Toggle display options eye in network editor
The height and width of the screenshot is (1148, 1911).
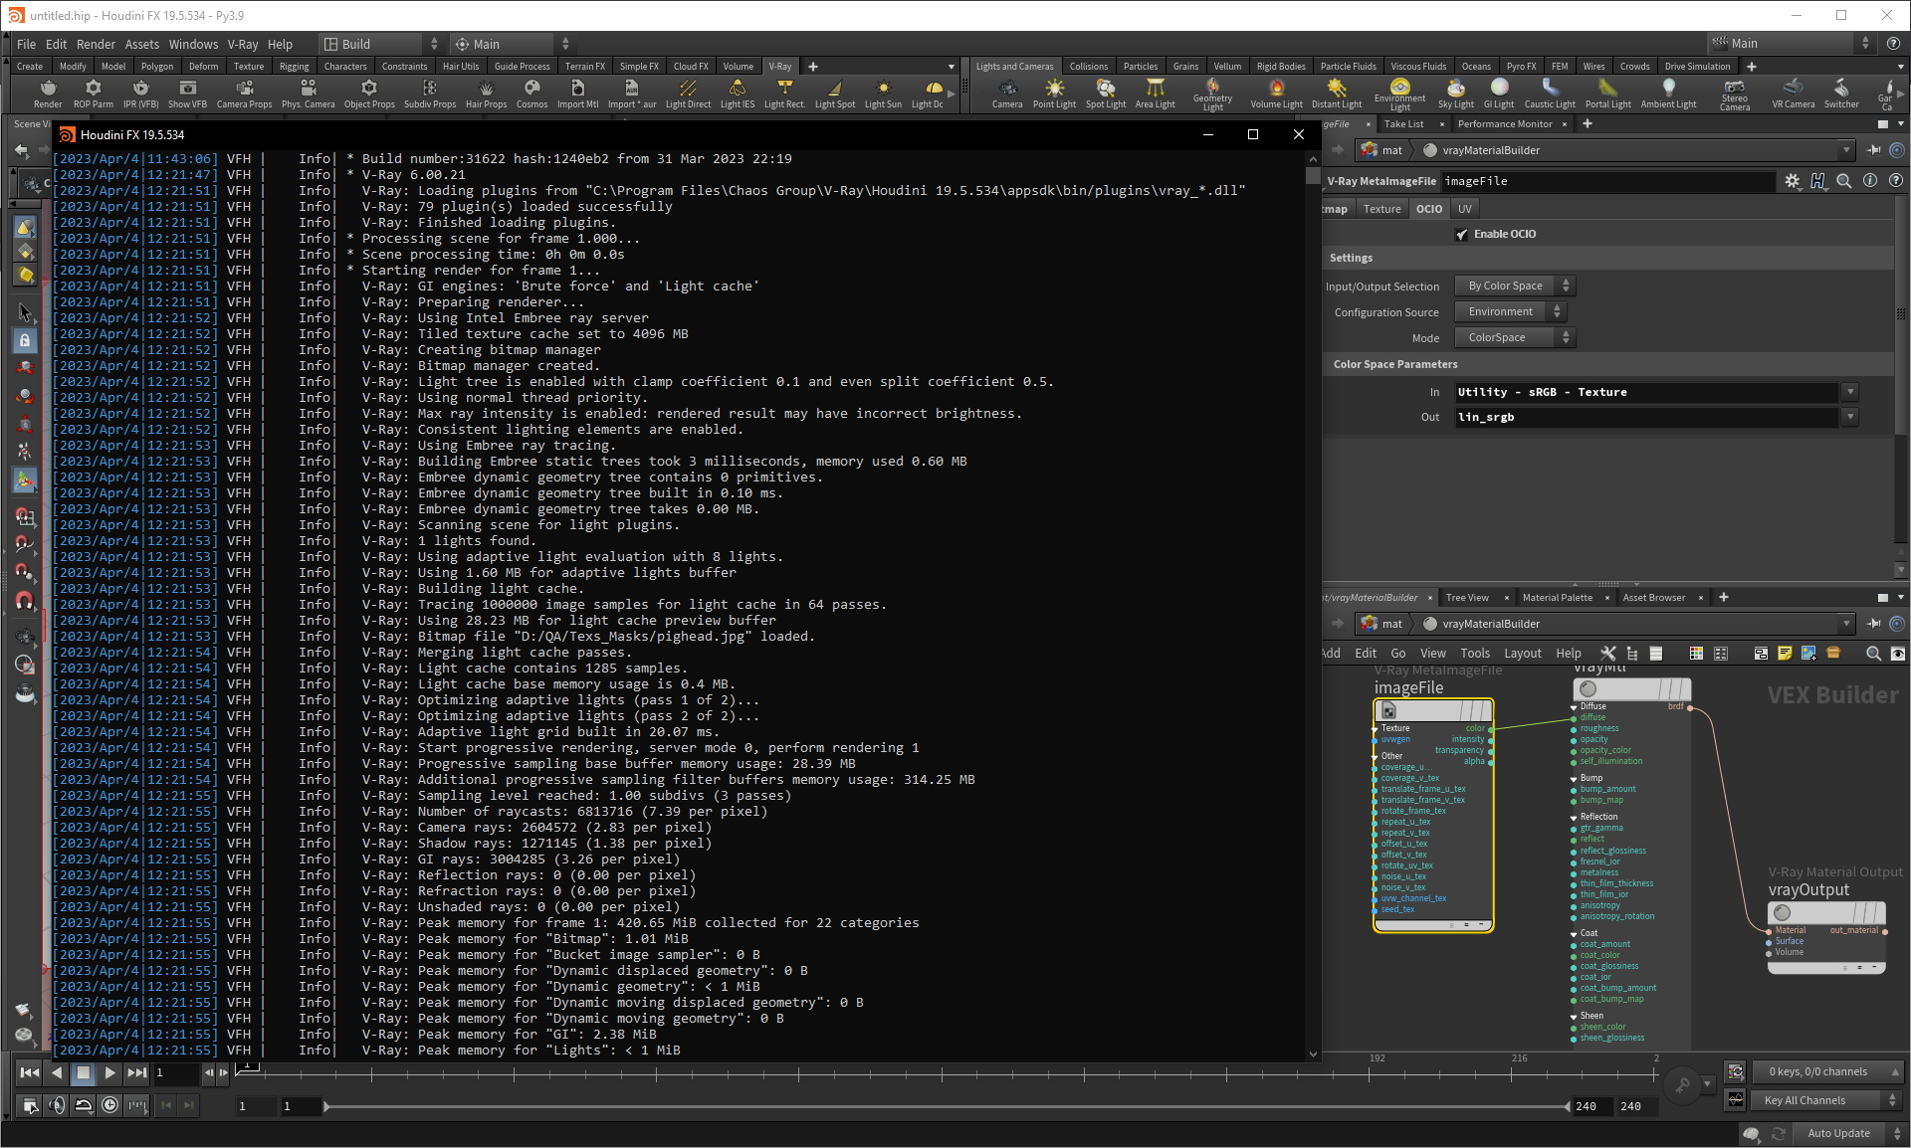click(1897, 654)
